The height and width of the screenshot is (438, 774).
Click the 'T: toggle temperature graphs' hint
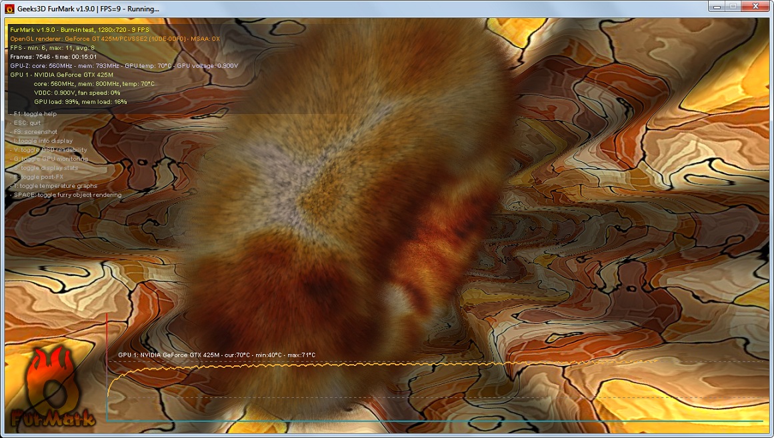click(54, 186)
